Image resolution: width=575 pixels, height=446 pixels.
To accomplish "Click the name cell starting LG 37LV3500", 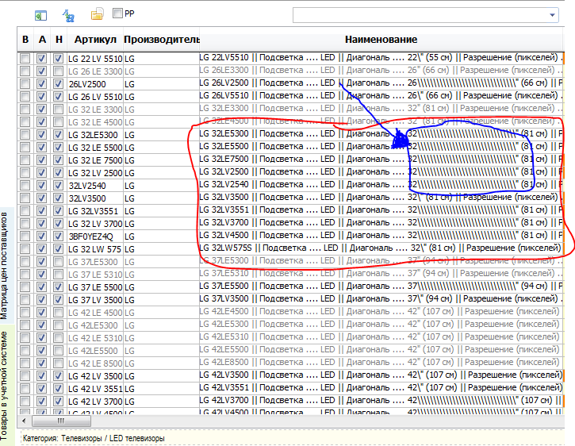I will point(381,299).
